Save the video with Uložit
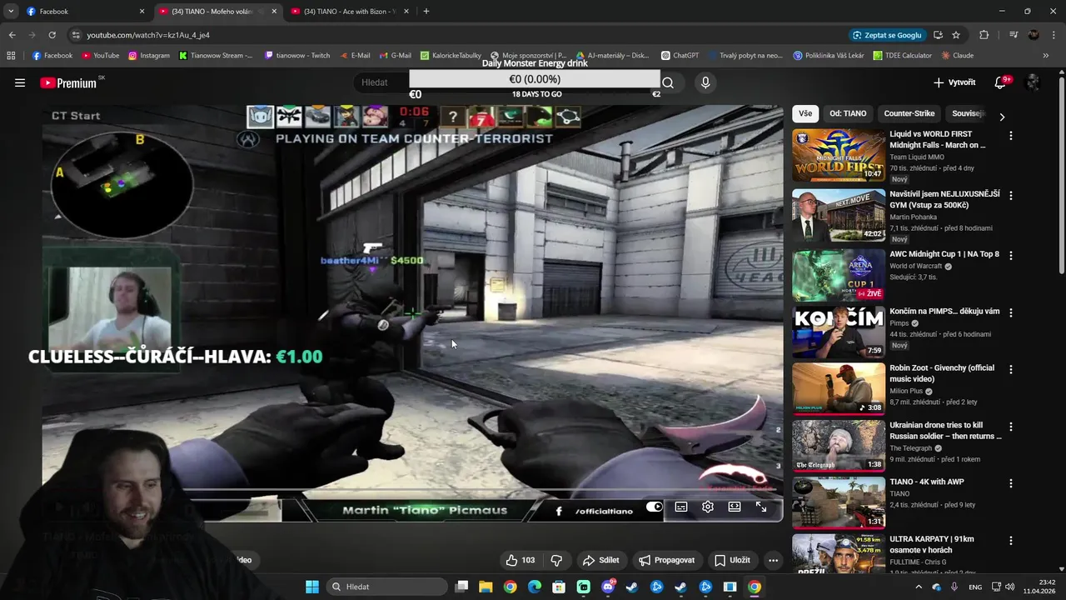The width and height of the screenshot is (1066, 600). pos(732,560)
